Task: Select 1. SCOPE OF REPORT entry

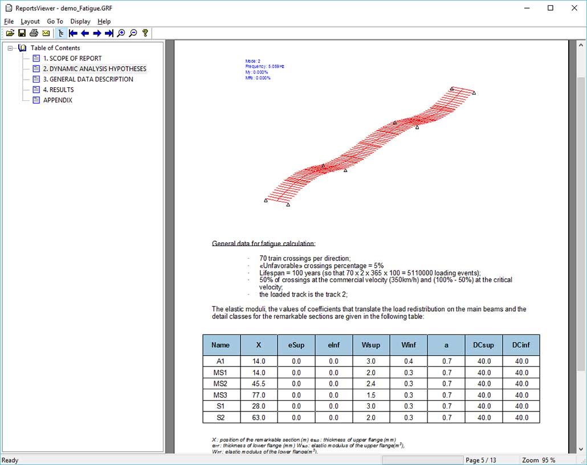Action: click(72, 58)
